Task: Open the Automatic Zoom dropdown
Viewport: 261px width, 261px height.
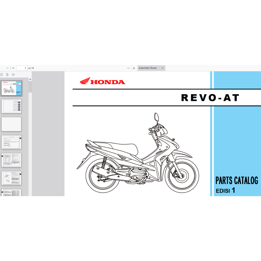Action: coord(151,68)
